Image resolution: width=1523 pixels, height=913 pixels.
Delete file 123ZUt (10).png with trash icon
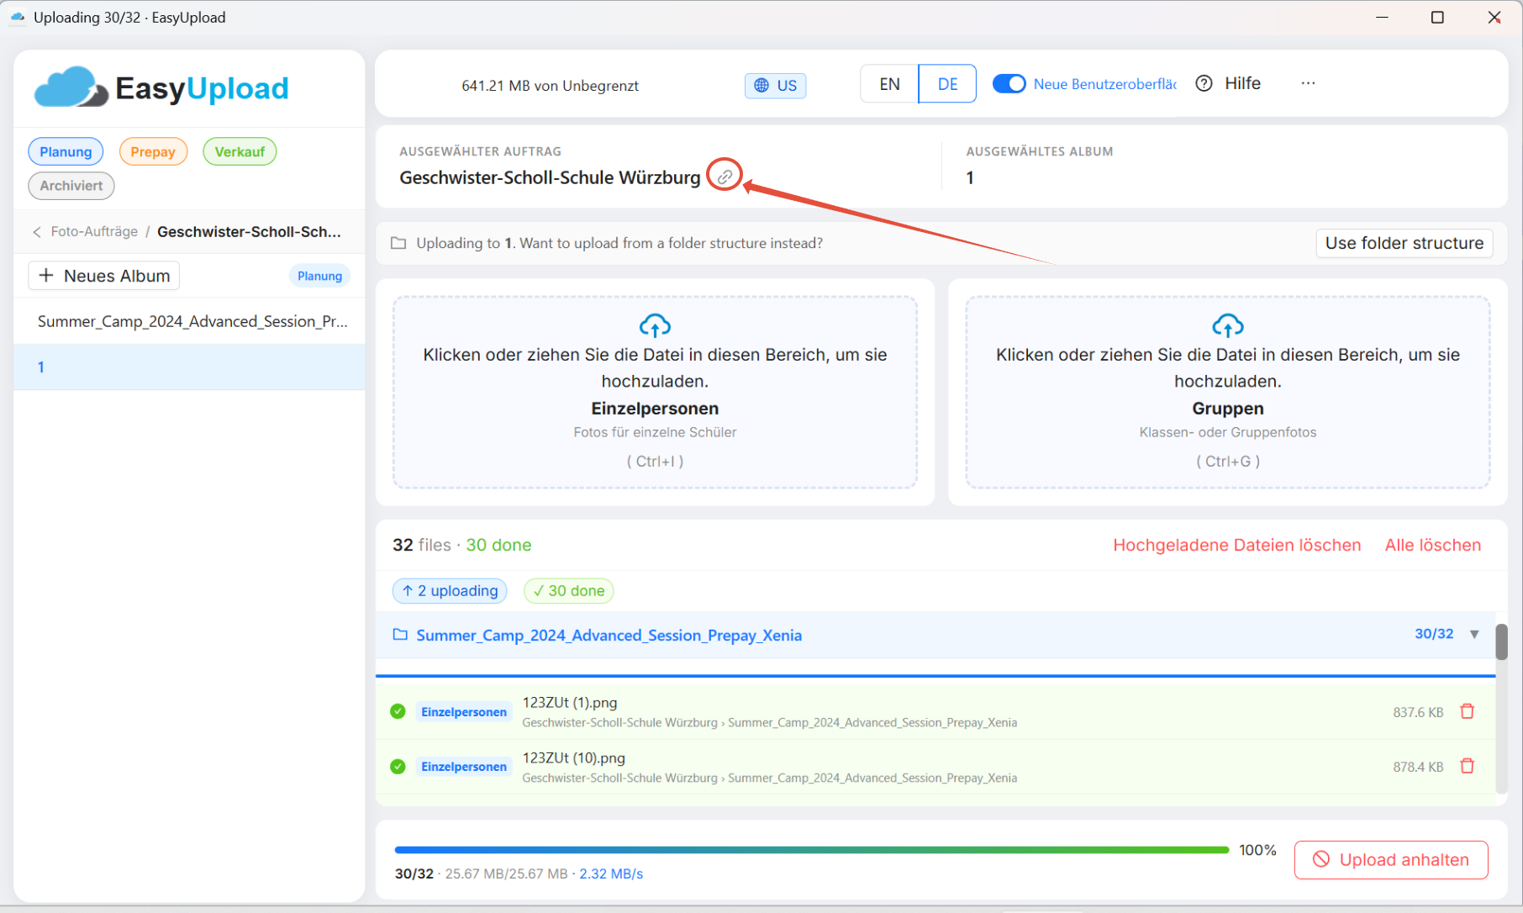point(1468,766)
